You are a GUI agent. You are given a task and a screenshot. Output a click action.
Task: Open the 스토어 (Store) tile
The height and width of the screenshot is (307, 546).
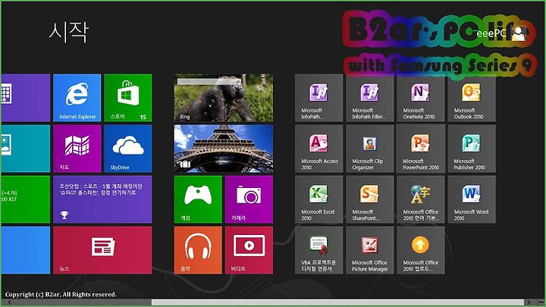[128, 98]
